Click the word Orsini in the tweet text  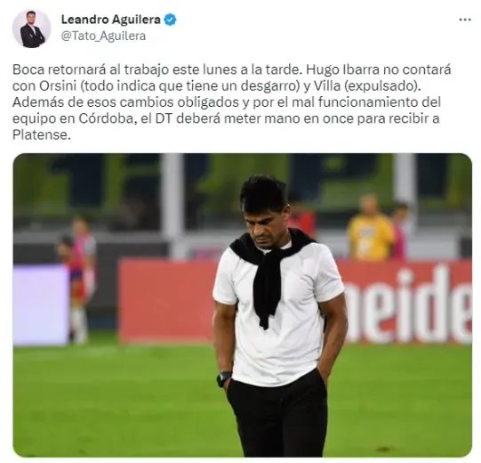pyautogui.click(x=58, y=85)
